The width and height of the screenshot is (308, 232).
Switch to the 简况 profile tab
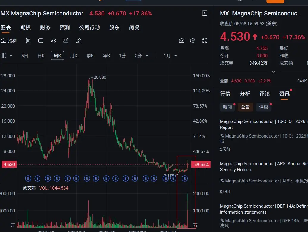134,28
